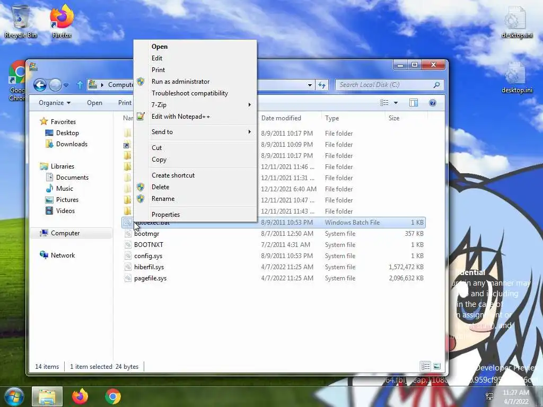Click Open in the Explorer command bar
The image size is (543, 407).
point(94,103)
